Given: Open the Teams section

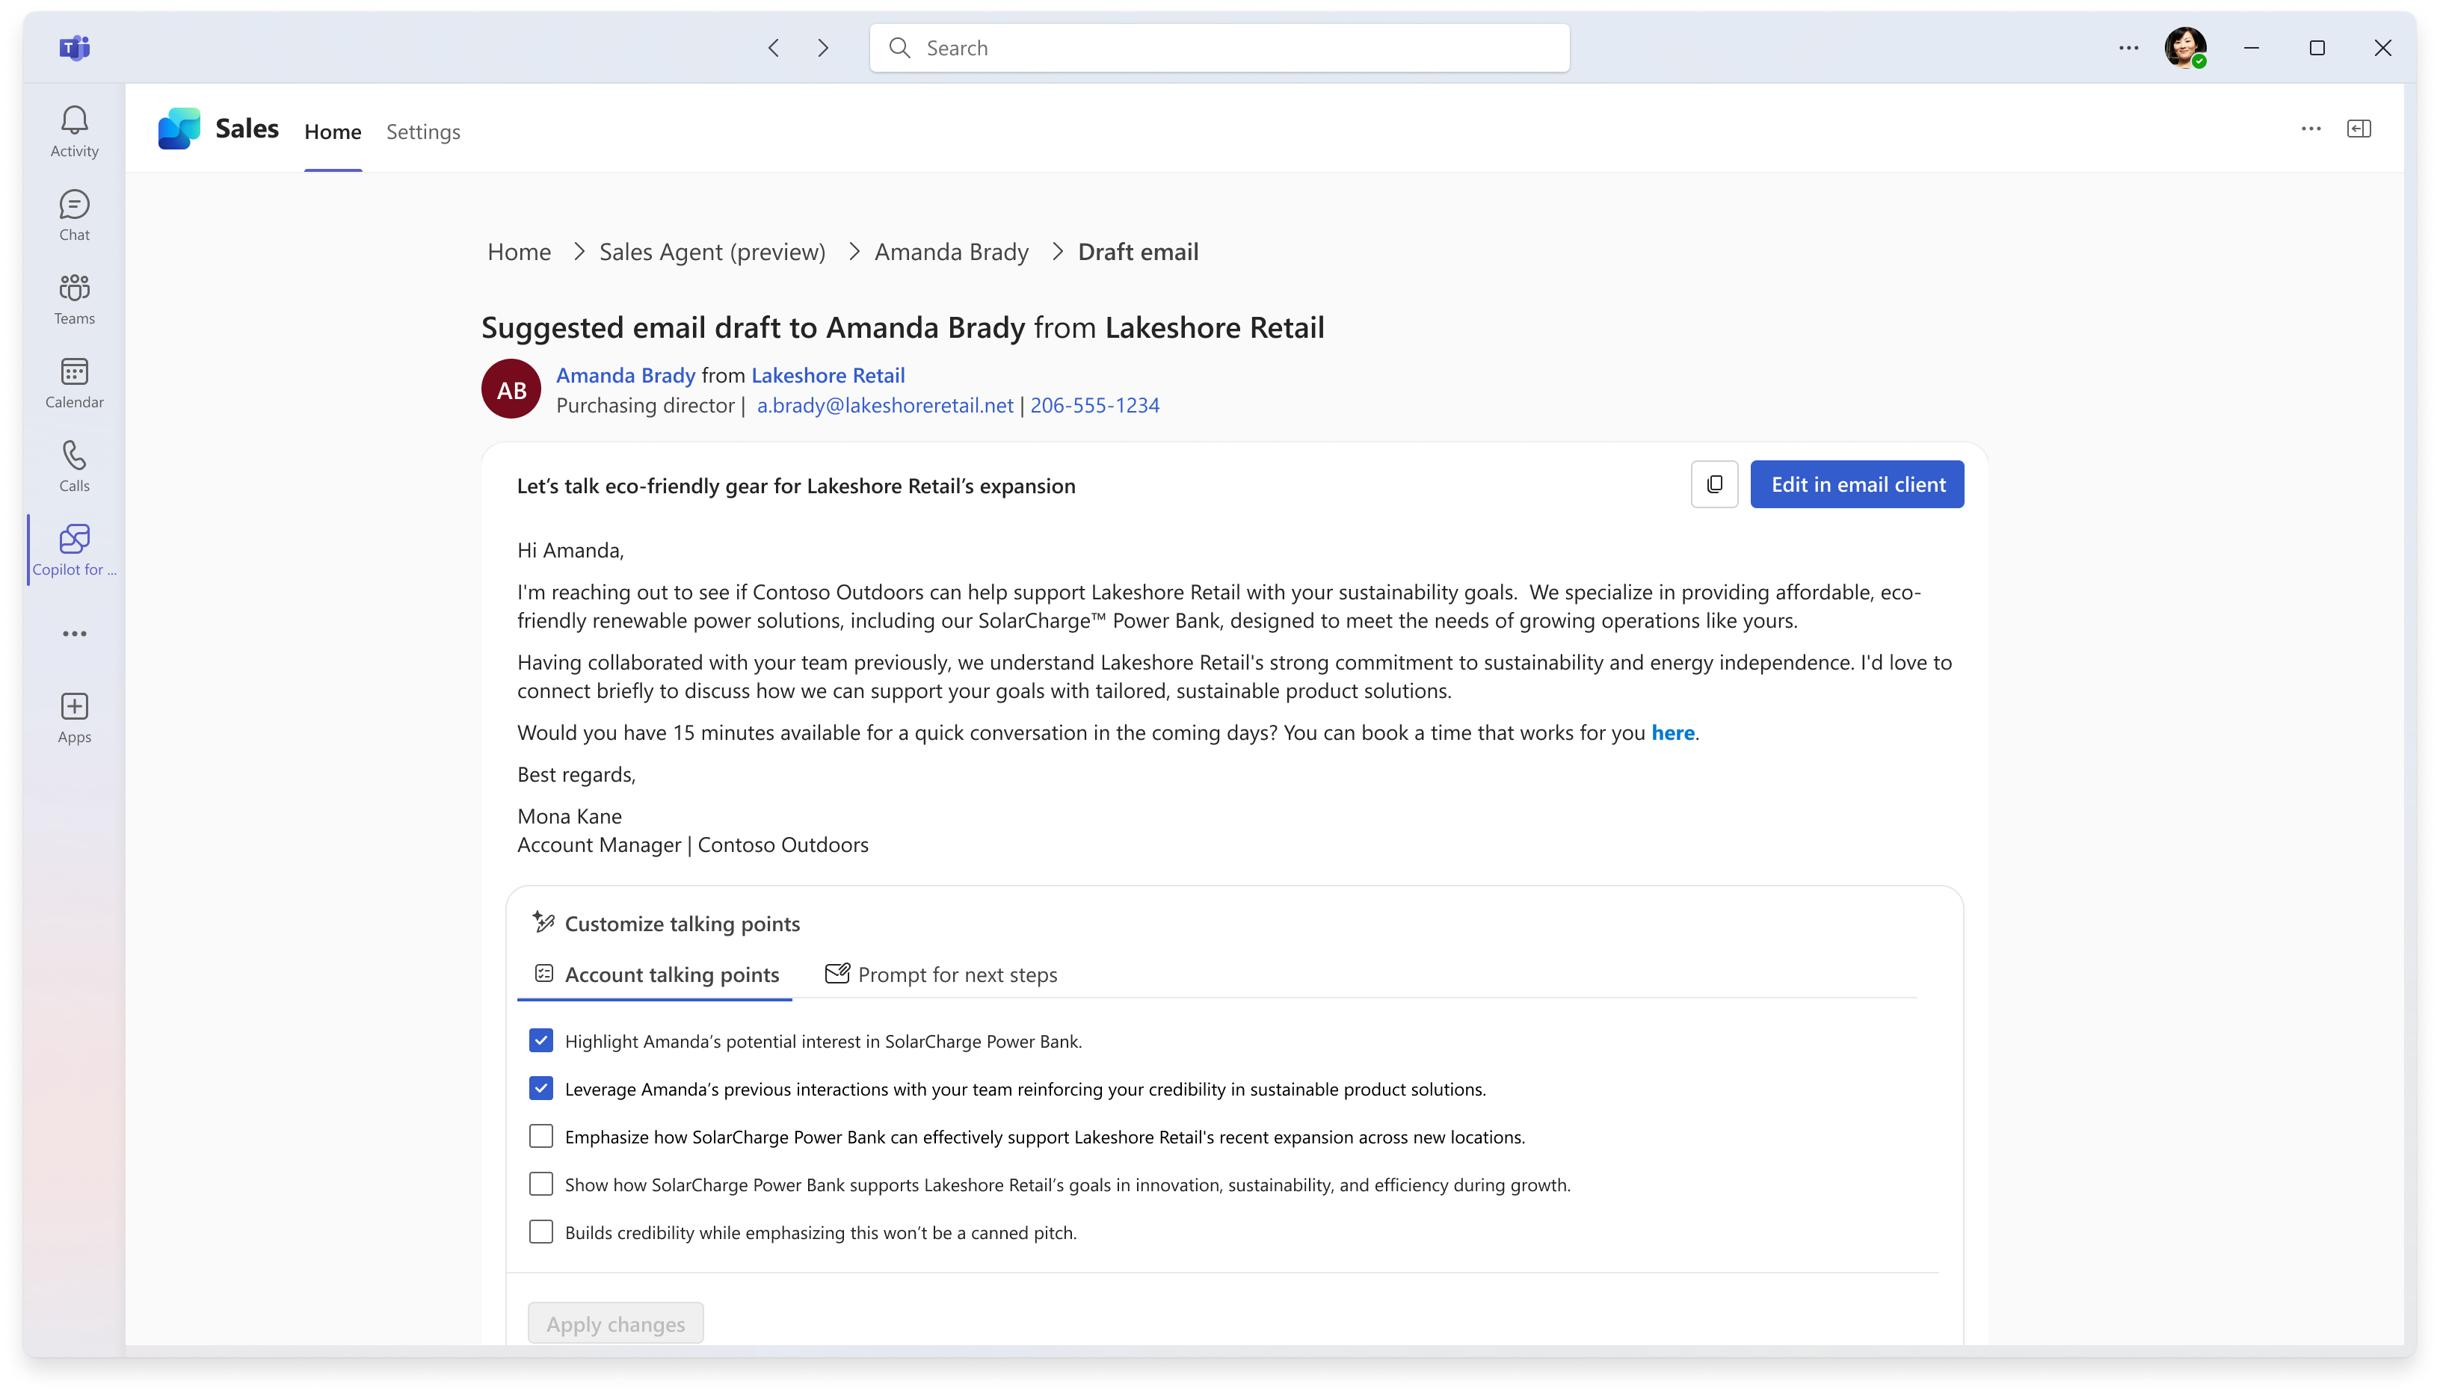Looking at the screenshot, I should pos(74,297).
